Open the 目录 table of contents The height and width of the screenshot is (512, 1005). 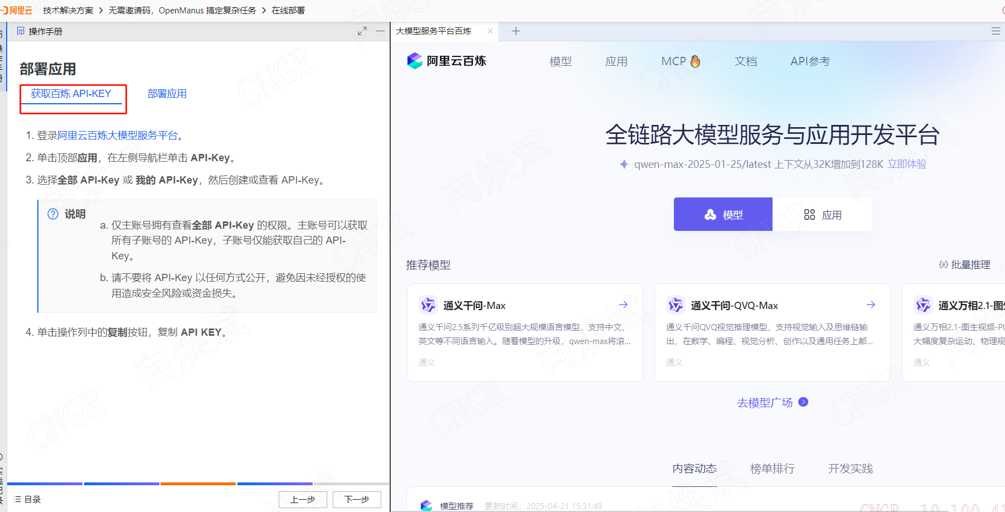[x=27, y=499]
